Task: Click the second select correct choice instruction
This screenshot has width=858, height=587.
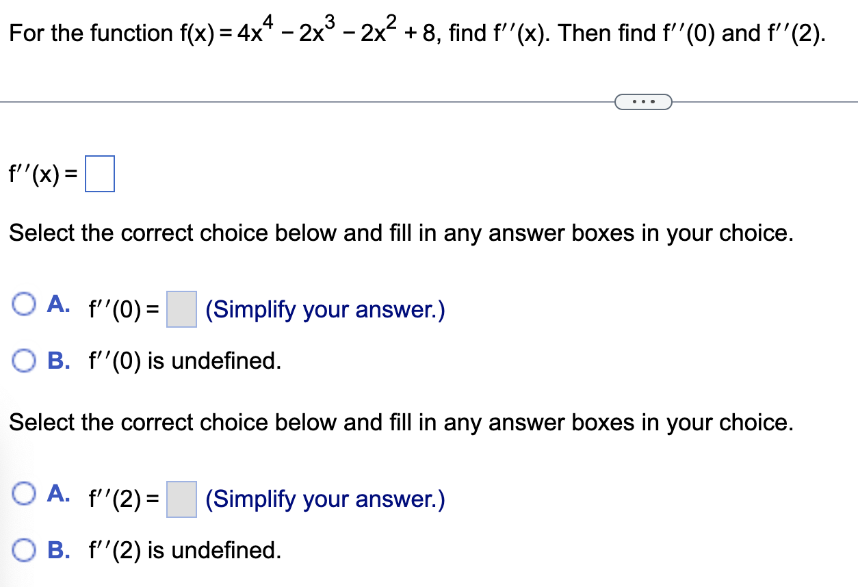Action: 401,422
